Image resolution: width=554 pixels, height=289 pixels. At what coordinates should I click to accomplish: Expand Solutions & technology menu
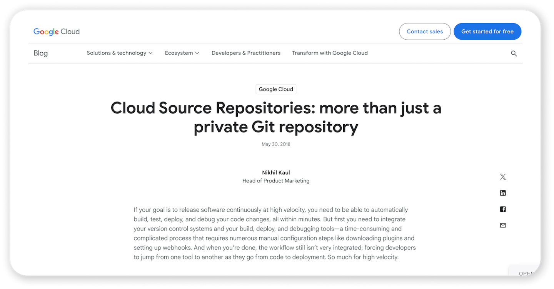click(x=120, y=53)
